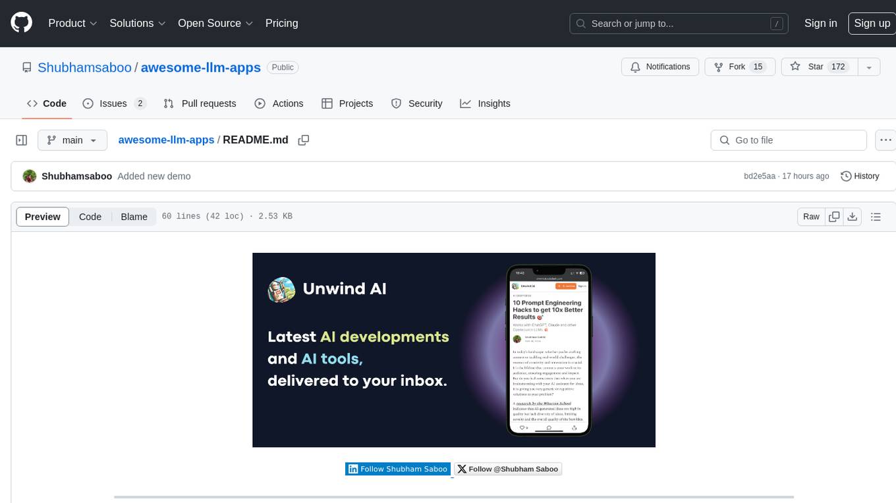Image resolution: width=896 pixels, height=503 pixels.
Task: Select the Preview view
Action: pos(43,217)
